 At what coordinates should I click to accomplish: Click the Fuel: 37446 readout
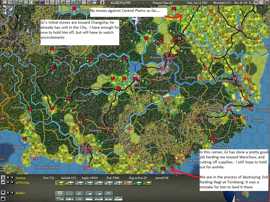113,178
